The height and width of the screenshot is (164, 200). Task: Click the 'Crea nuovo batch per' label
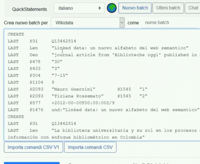(26, 23)
